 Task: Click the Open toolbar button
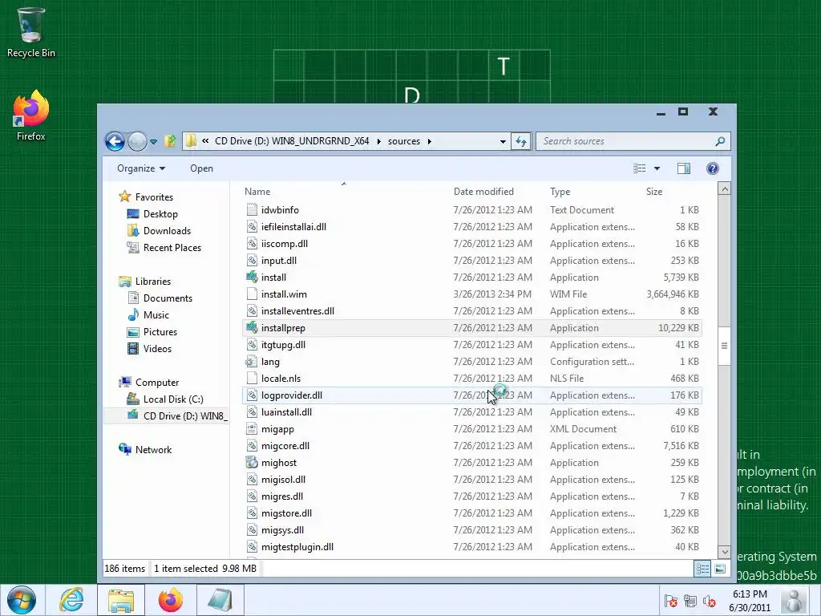[201, 168]
